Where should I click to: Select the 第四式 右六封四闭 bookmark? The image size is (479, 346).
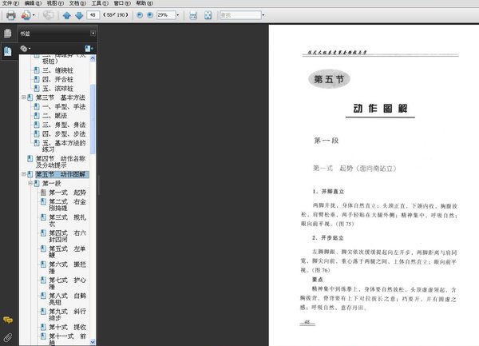click(67, 236)
